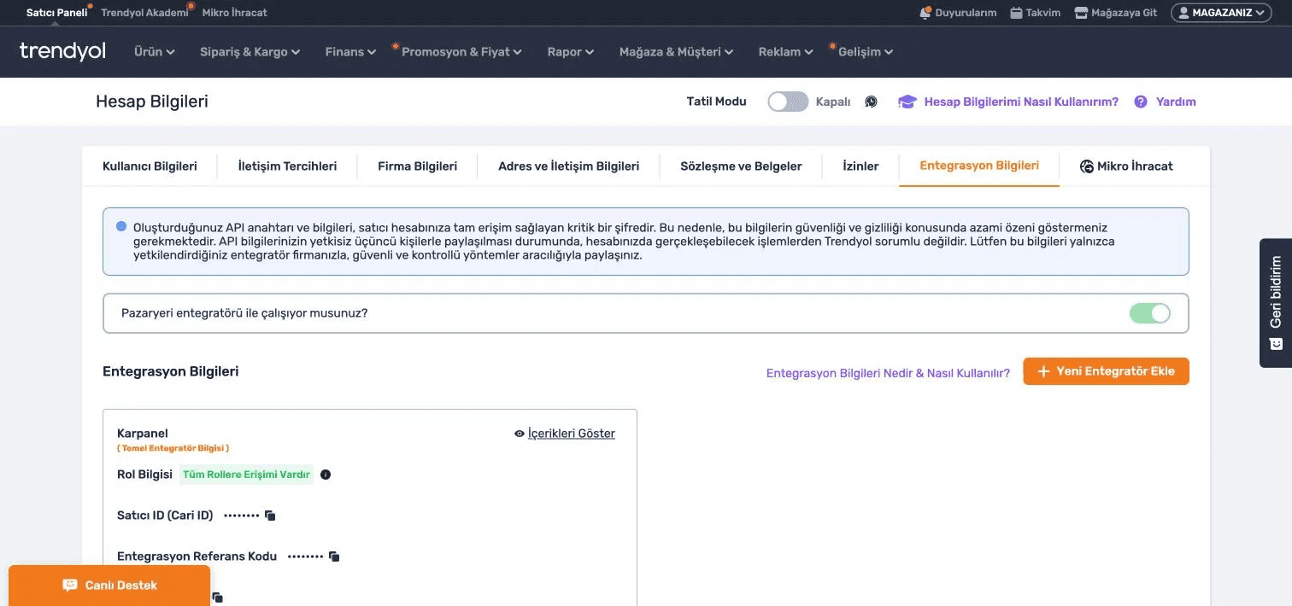This screenshot has height=606, width=1292.
Task: Expand the Ürün menu
Action: click(x=155, y=52)
